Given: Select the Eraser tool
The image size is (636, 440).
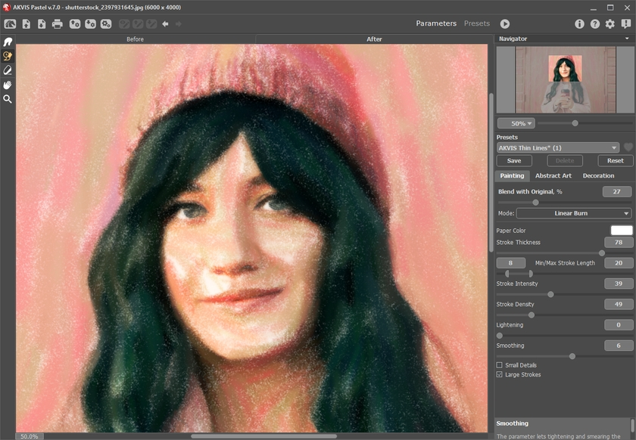Looking at the screenshot, I should tap(8, 70).
